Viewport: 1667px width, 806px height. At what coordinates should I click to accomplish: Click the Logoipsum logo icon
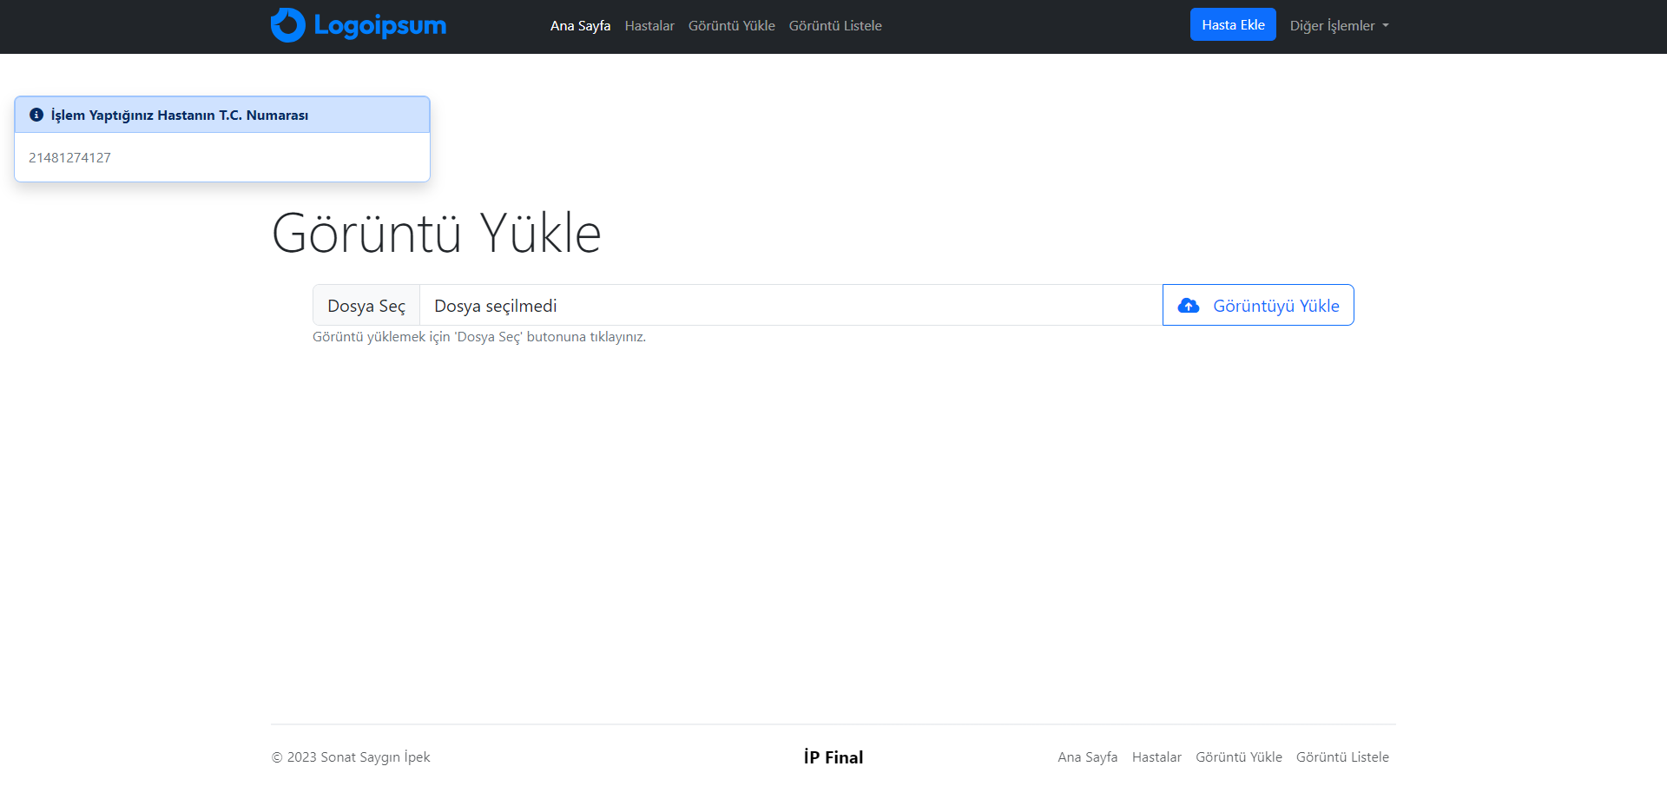coord(288,24)
